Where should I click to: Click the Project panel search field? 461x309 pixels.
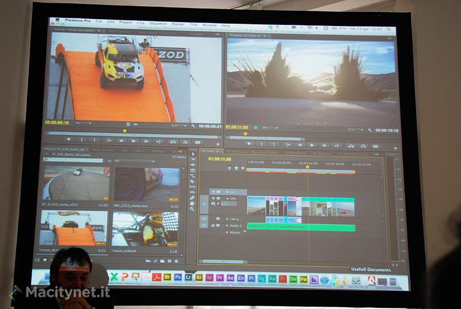pyautogui.click(x=73, y=160)
